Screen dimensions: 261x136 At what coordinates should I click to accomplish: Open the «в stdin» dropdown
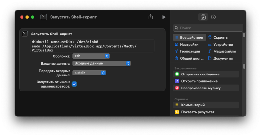pyautogui.click(x=89, y=73)
